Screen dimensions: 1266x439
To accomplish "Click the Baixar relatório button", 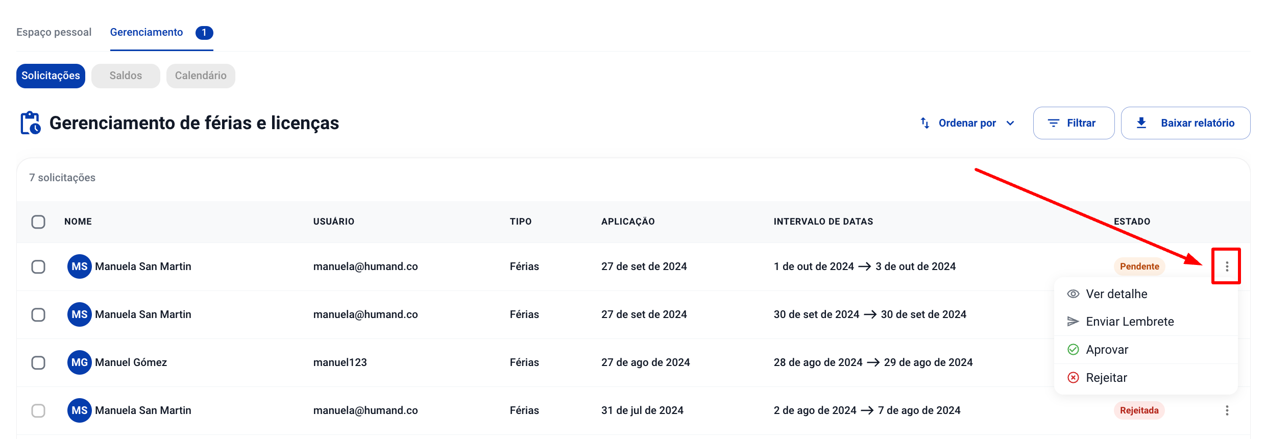I will tap(1185, 123).
